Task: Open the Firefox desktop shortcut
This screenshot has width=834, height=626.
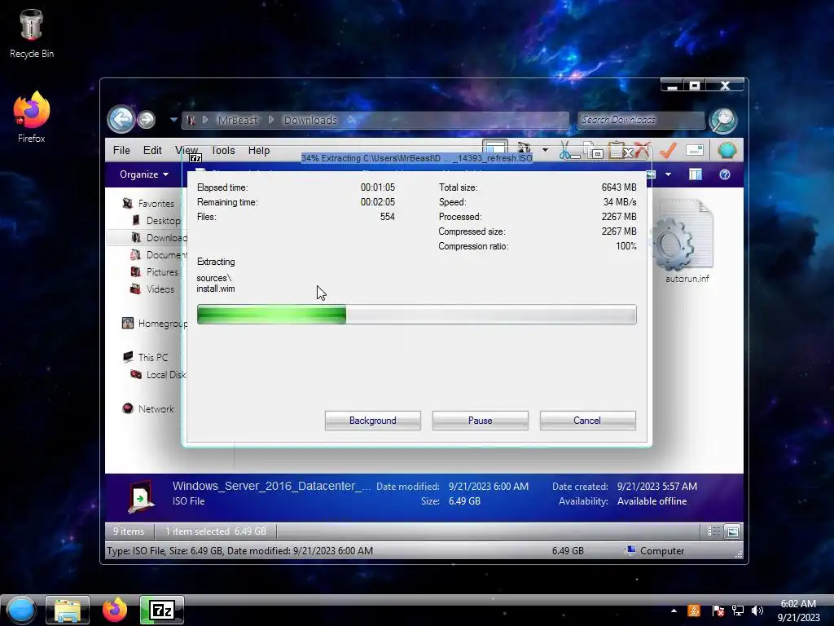Action: 32,117
